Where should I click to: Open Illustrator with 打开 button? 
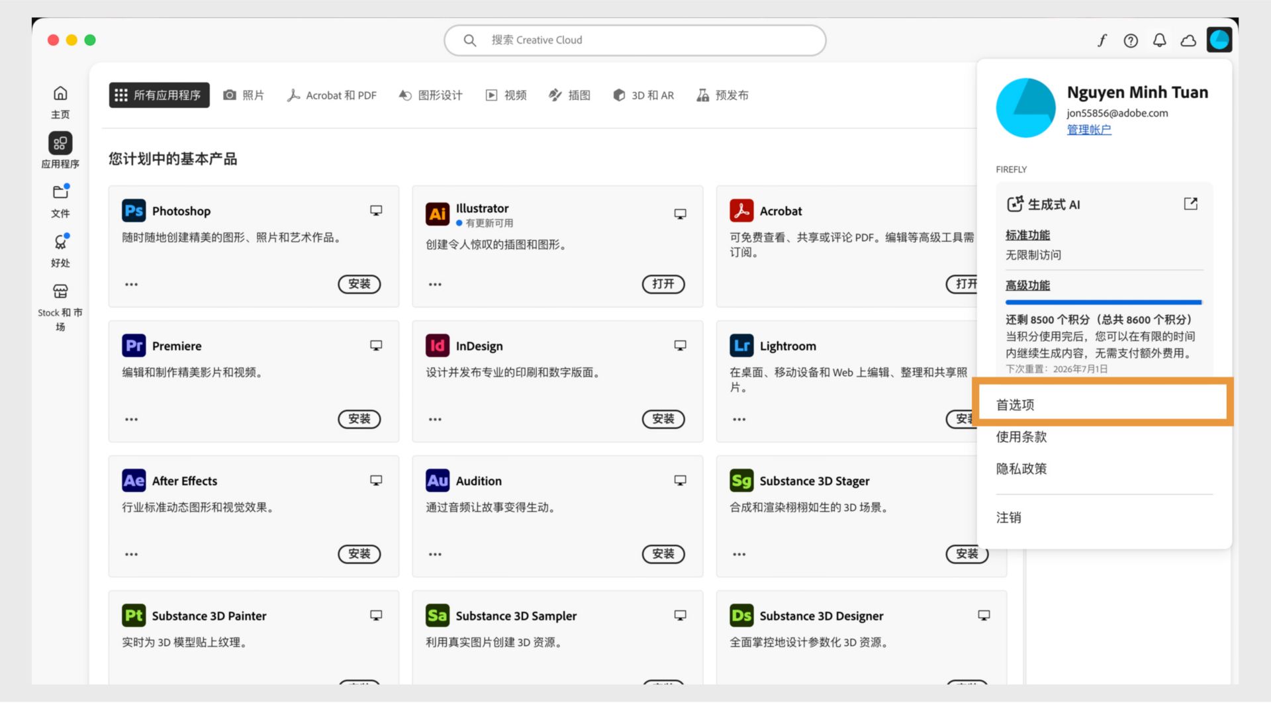pyautogui.click(x=663, y=284)
